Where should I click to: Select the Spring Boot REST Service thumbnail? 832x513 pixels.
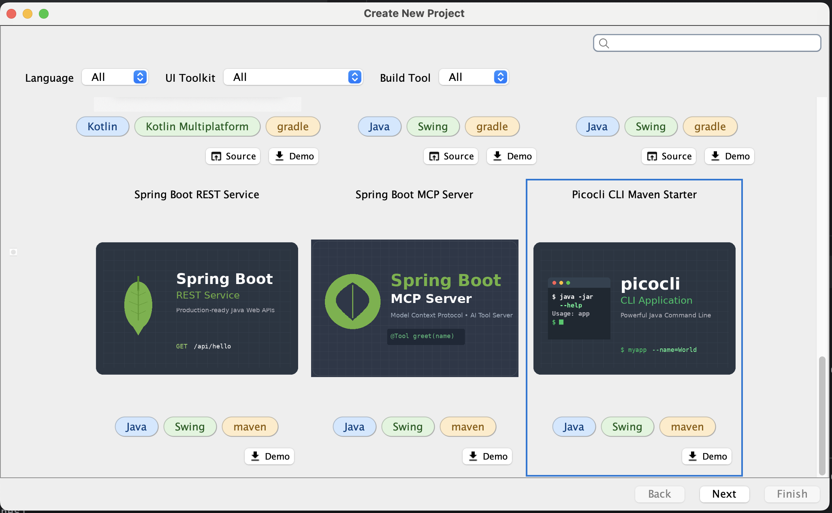pos(197,308)
